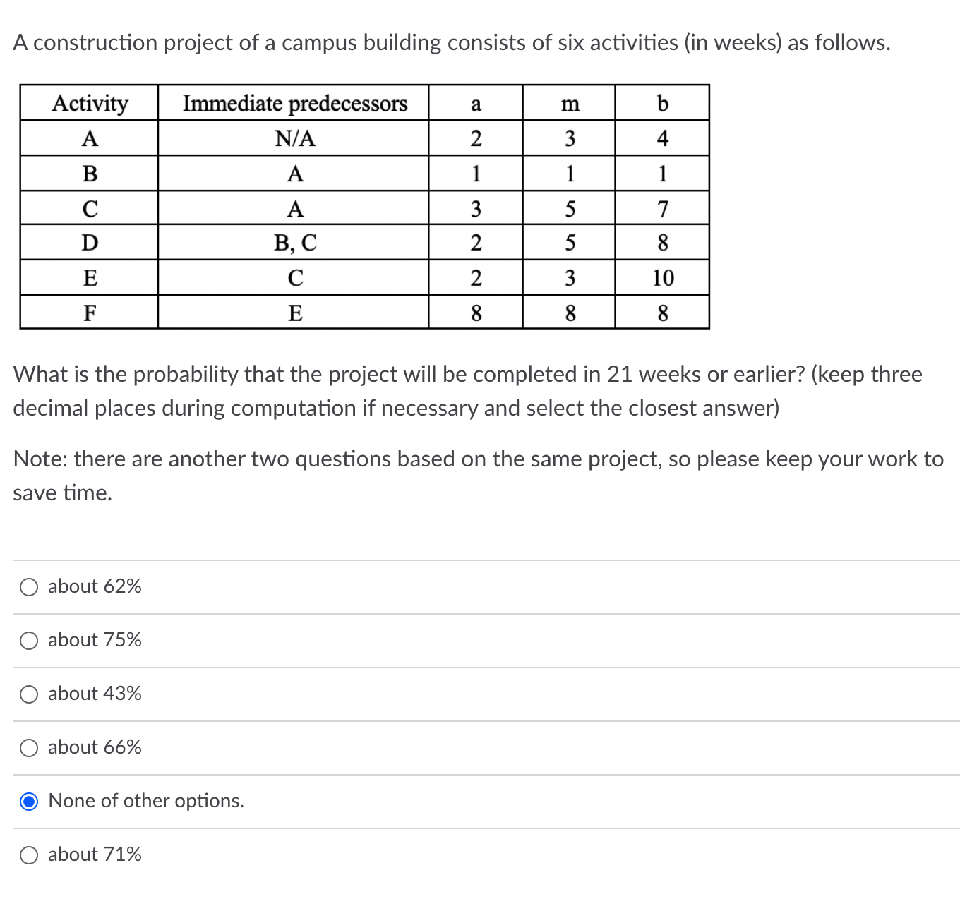Viewport: 960px width, 899px height.
Task: Select the row for Activity A
Action: tap(89, 138)
